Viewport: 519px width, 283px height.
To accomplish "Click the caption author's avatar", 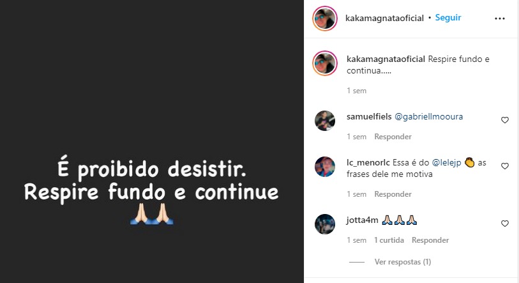I will click(325, 63).
